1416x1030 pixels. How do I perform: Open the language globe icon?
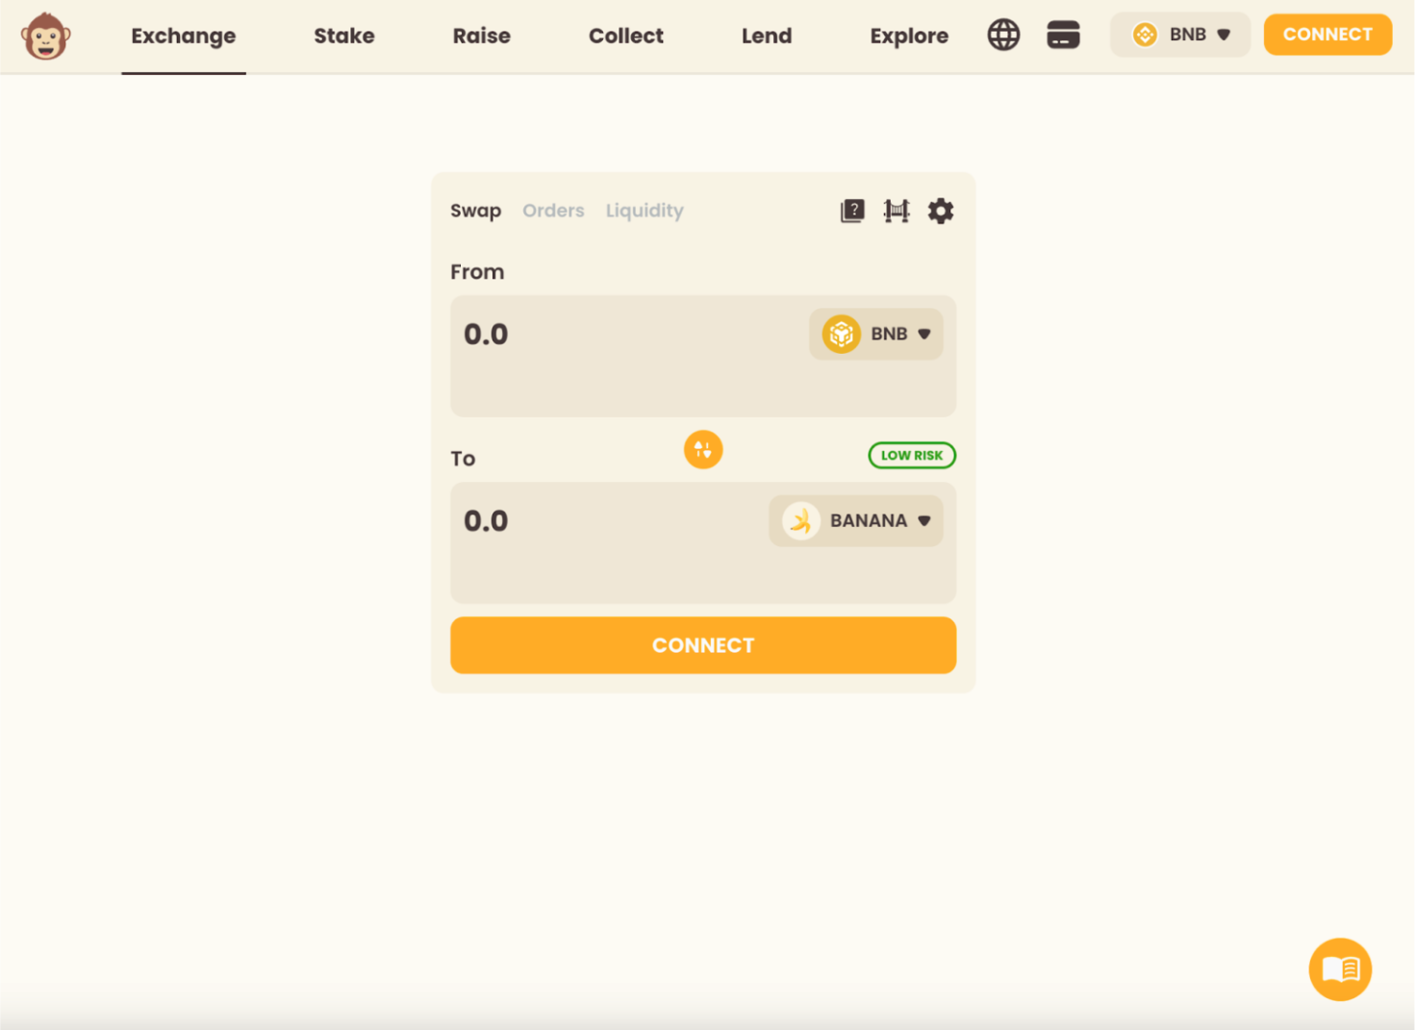(x=1003, y=36)
